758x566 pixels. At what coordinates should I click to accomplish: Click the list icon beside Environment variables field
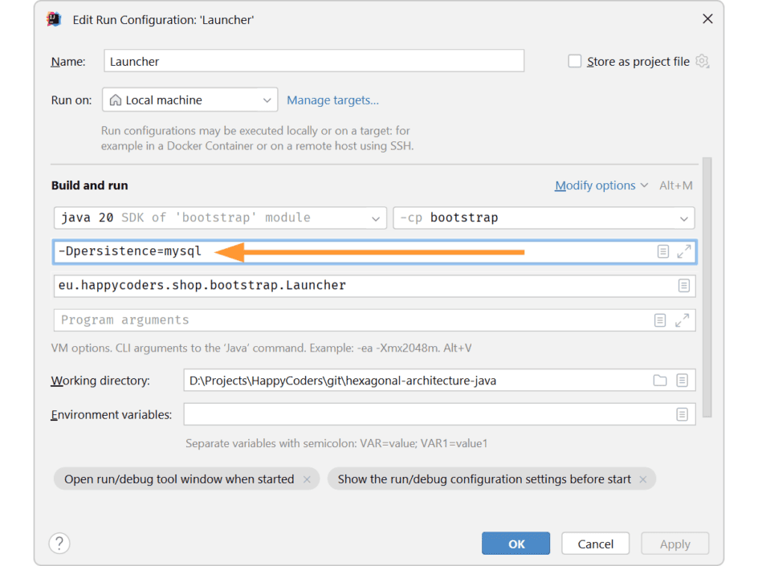[683, 414]
